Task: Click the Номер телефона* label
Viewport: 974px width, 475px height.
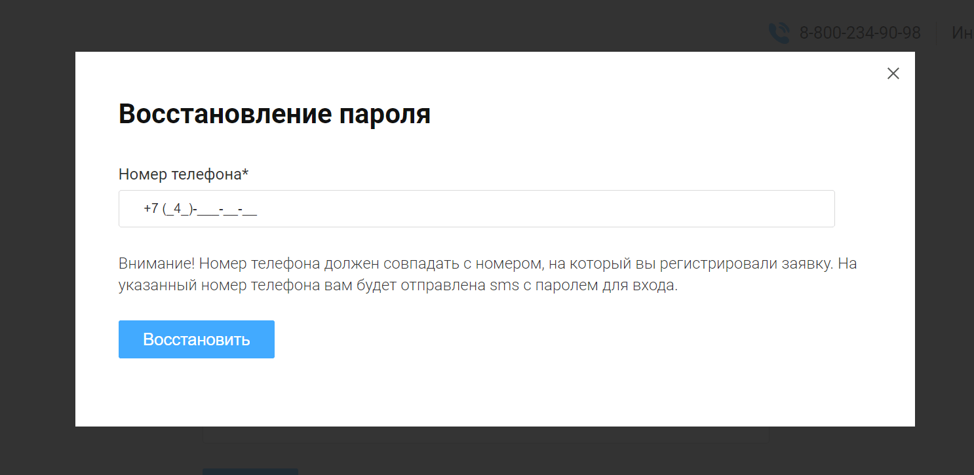Action: [184, 174]
